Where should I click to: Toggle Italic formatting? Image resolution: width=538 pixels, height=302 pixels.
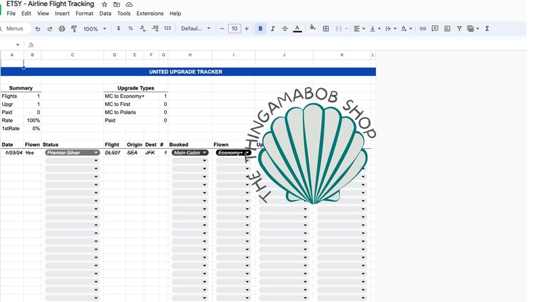(x=273, y=29)
